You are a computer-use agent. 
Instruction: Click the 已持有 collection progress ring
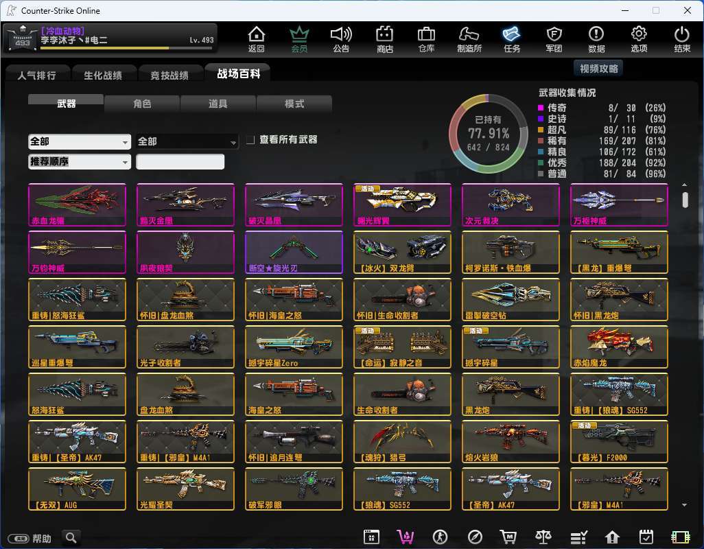(489, 134)
